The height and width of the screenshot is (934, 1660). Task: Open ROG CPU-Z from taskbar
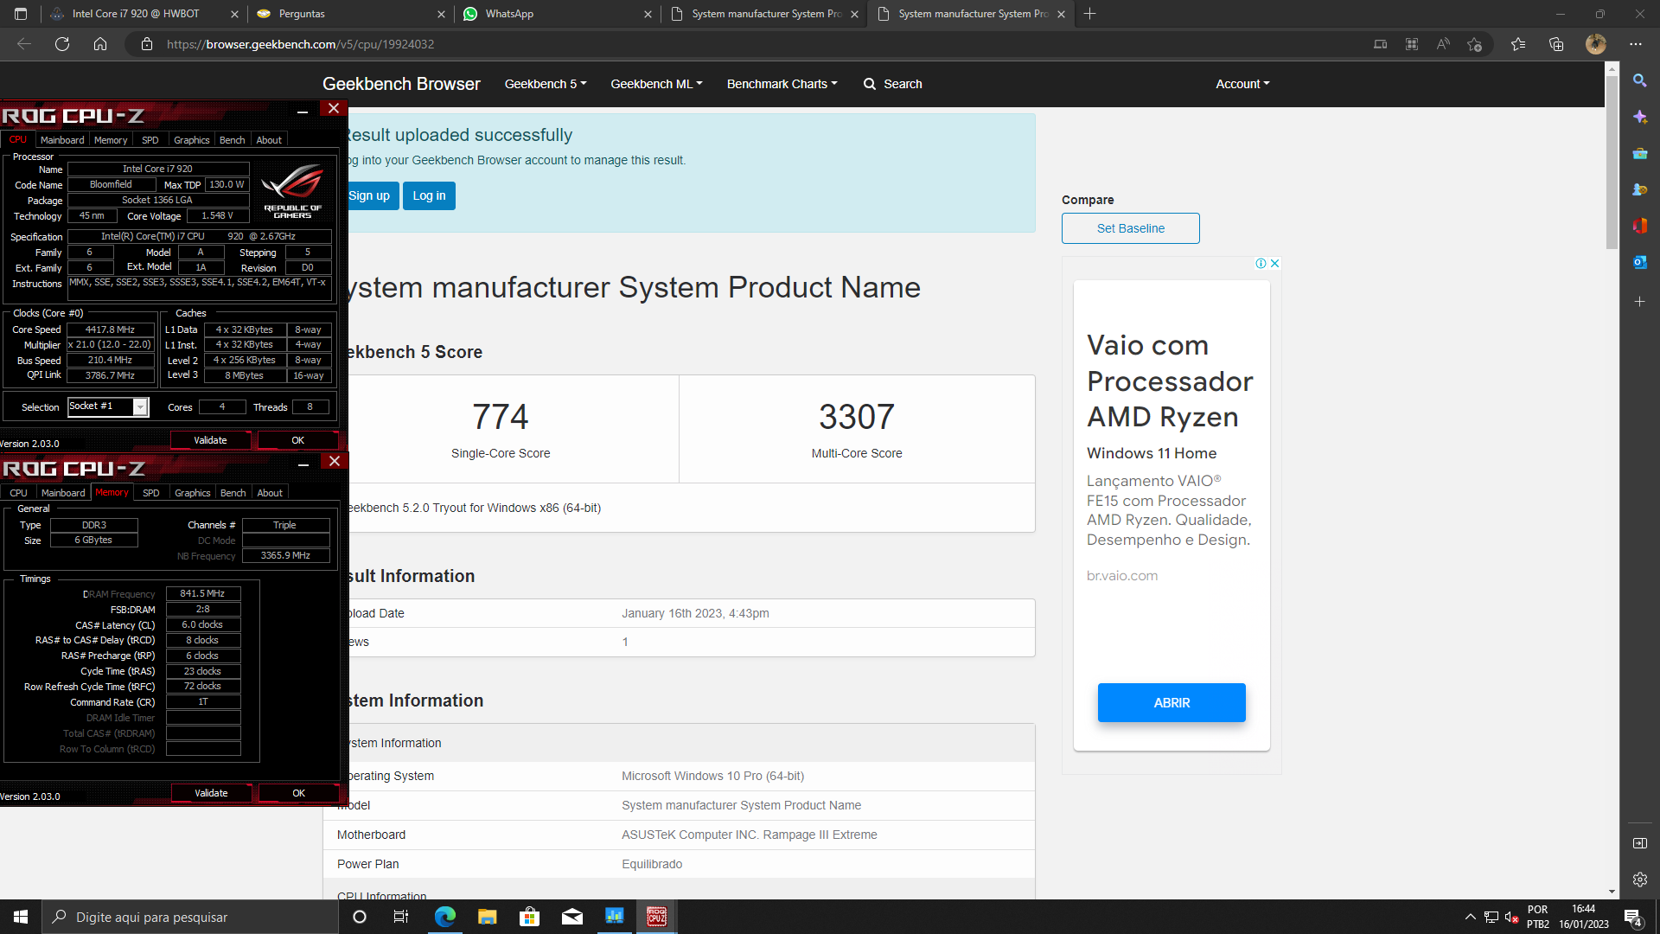tap(656, 917)
